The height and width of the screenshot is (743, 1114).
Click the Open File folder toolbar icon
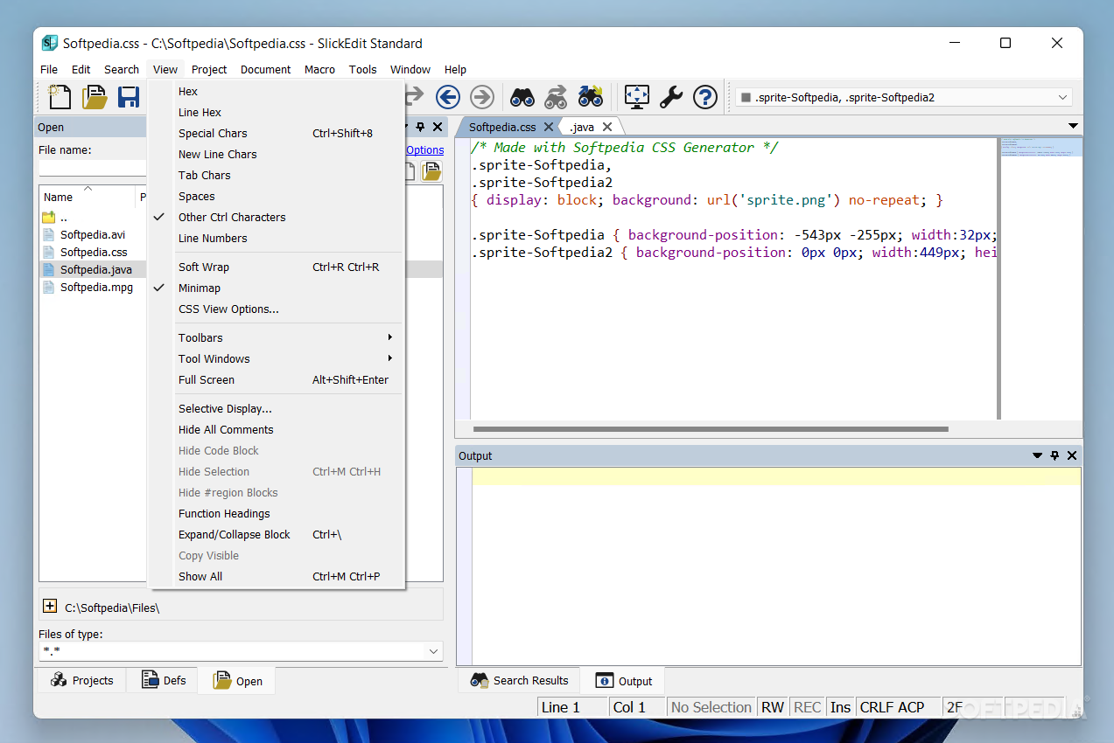click(x=95, y=96)
